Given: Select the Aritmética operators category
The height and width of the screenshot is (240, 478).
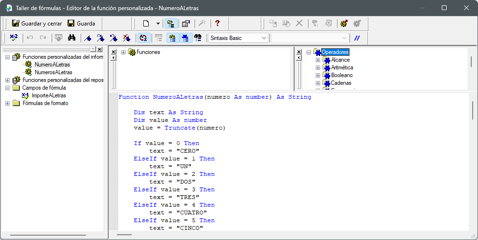Looking at the screenshot, I should pyautogui.click(x=342, y=67).
